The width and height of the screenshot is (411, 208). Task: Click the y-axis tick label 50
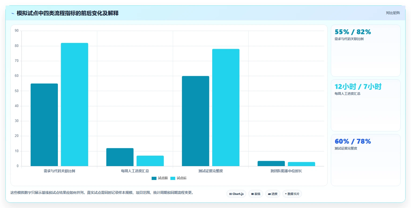pos(17,91)
